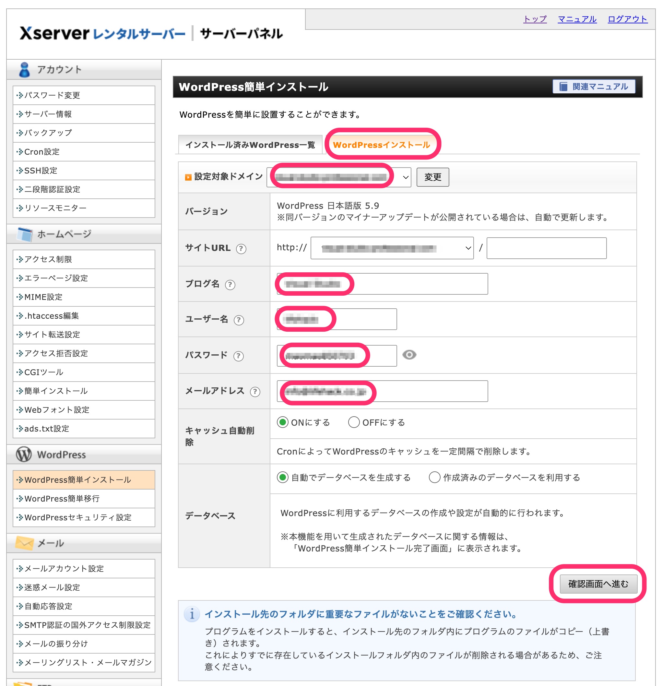Click the ユーザー名 input field
The image size is (662, 686).
pyautogui.click(x=337, y=319)
